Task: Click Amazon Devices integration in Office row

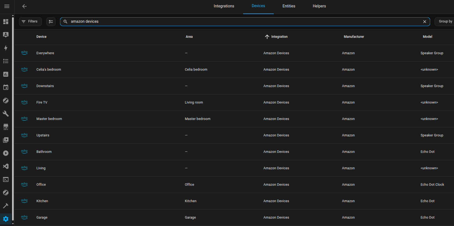Action: [276, 185]
